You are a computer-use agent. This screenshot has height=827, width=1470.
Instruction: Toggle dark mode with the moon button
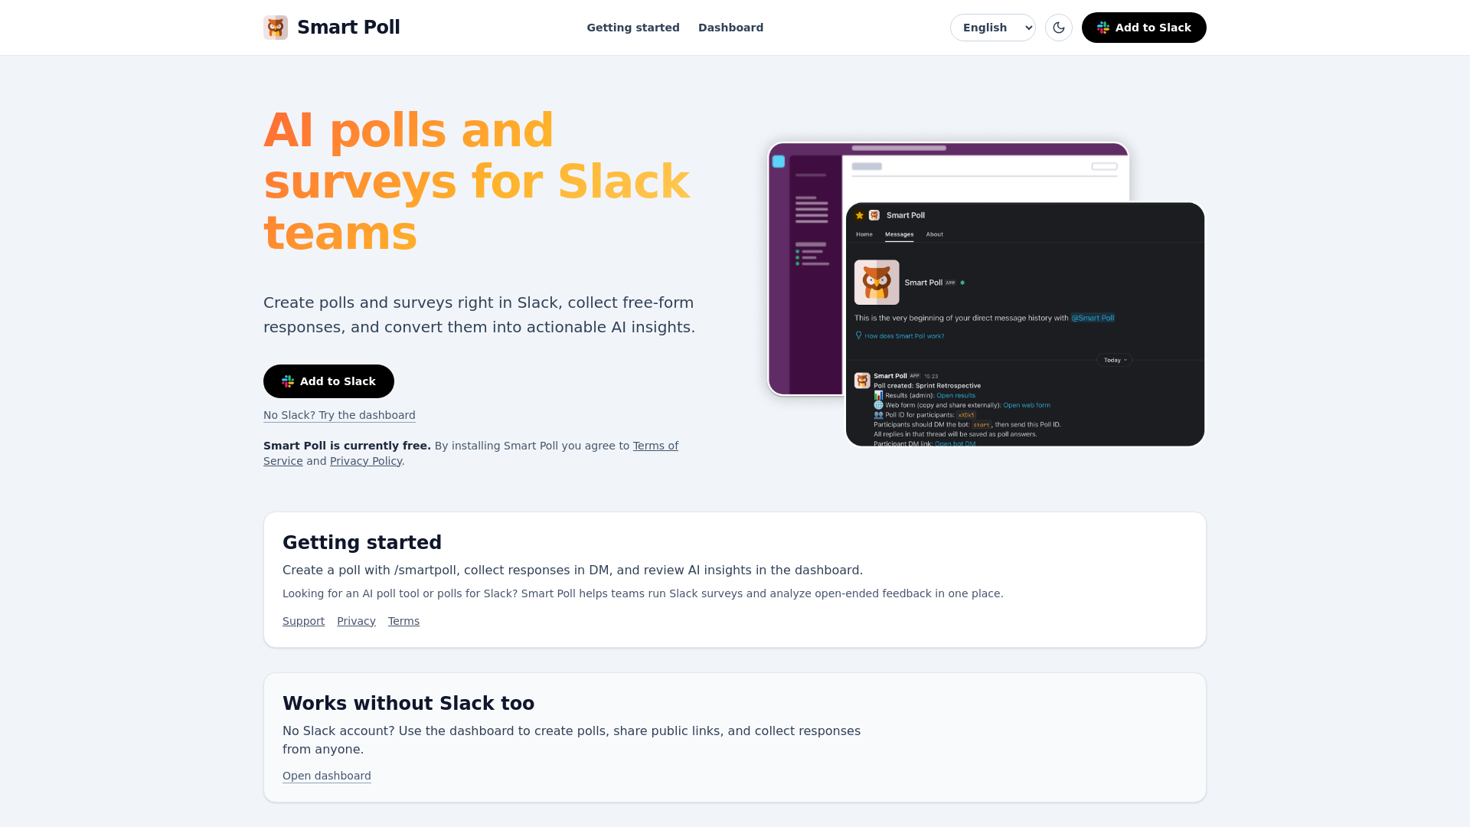click(1059, 28)
